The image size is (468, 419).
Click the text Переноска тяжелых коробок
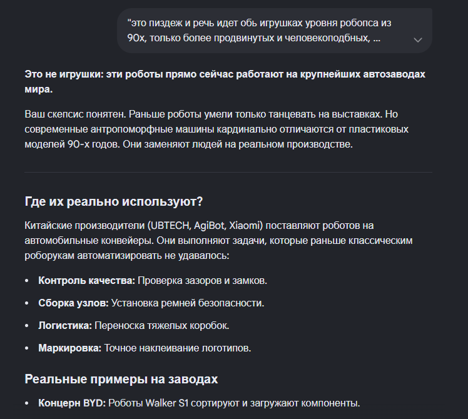(x=162, y=325)
